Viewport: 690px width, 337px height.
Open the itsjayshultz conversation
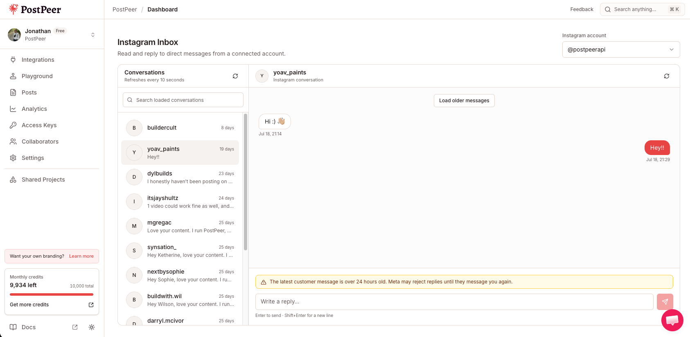180,202
